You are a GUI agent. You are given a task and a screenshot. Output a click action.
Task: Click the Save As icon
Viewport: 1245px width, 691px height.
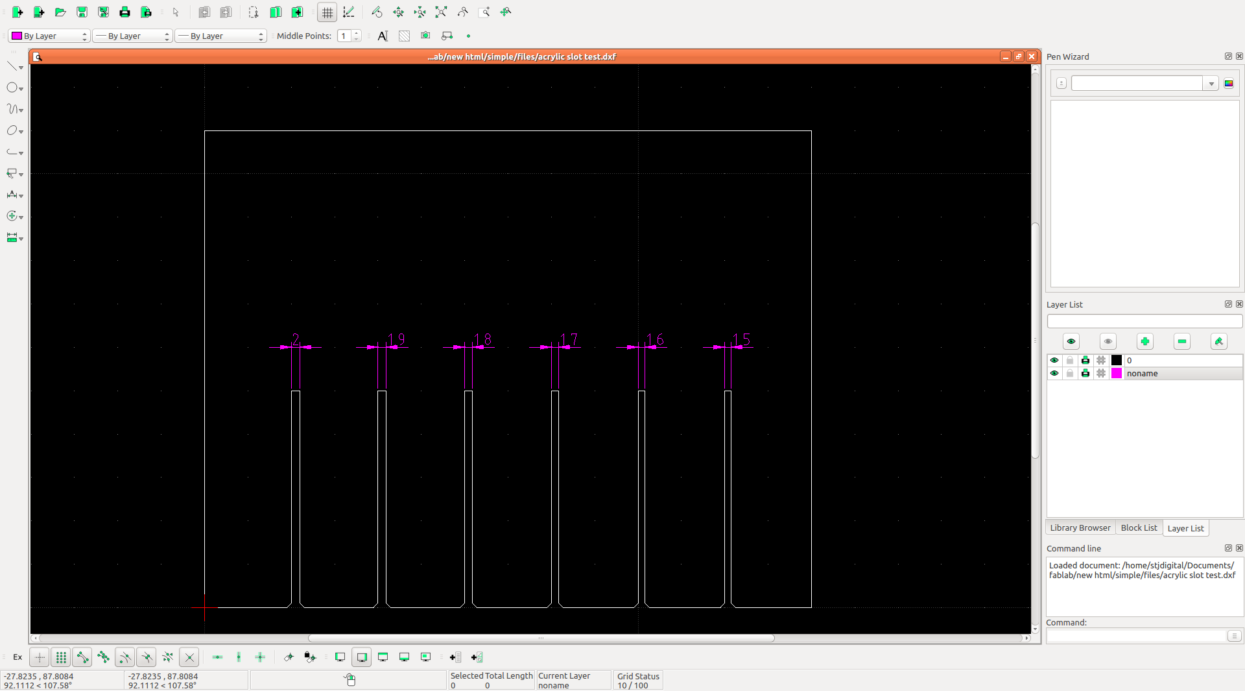(x=103, y=12)
